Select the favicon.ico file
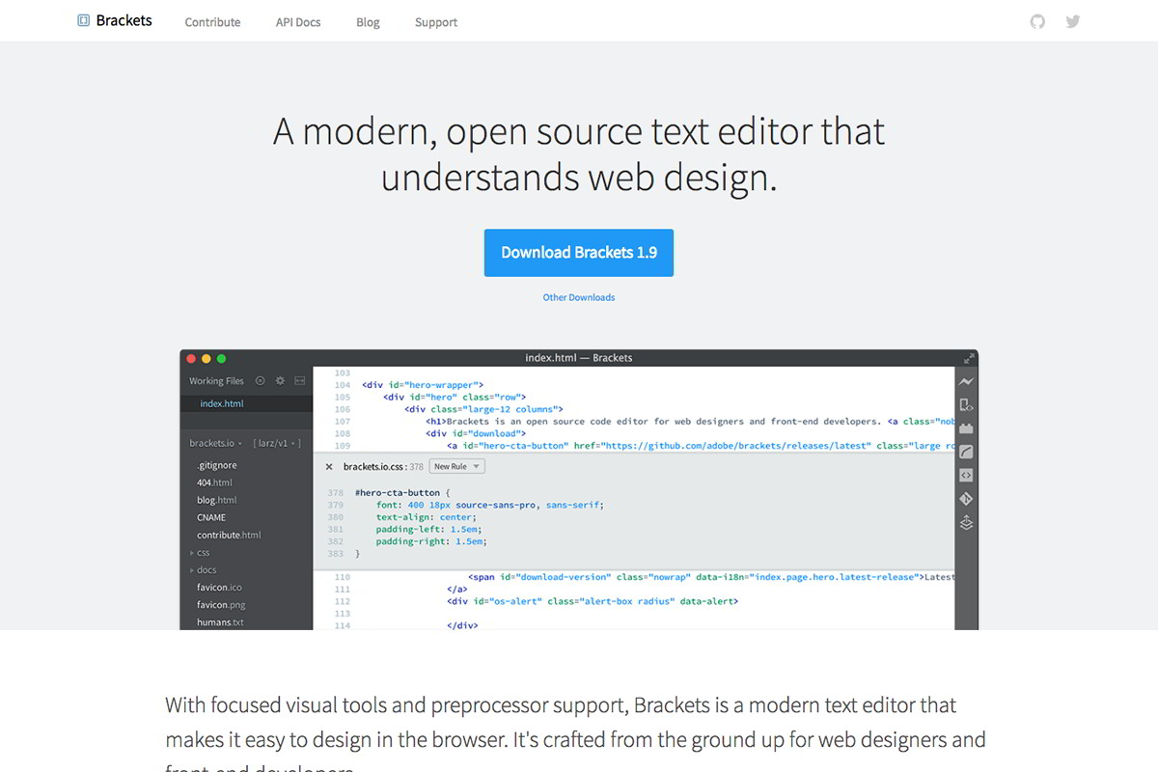This screenshot has height=772, width=1158. pyautogui.click(x=219, y=588)
